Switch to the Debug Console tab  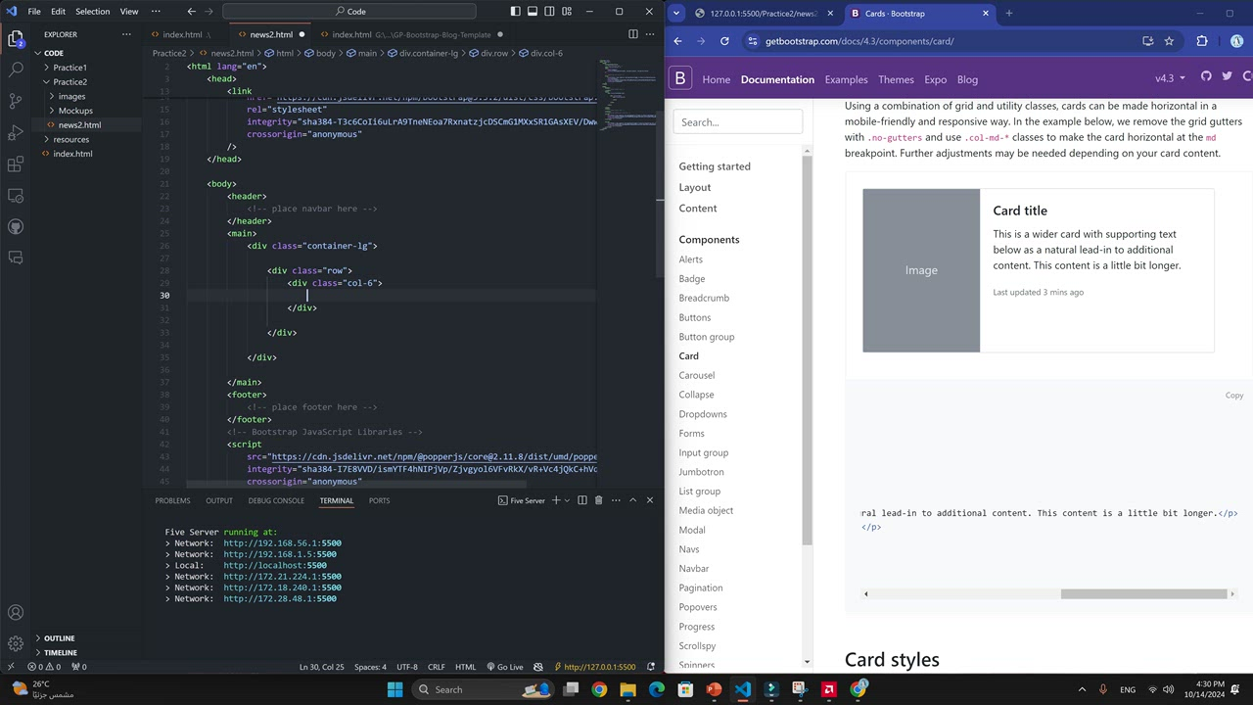point(276,500)
